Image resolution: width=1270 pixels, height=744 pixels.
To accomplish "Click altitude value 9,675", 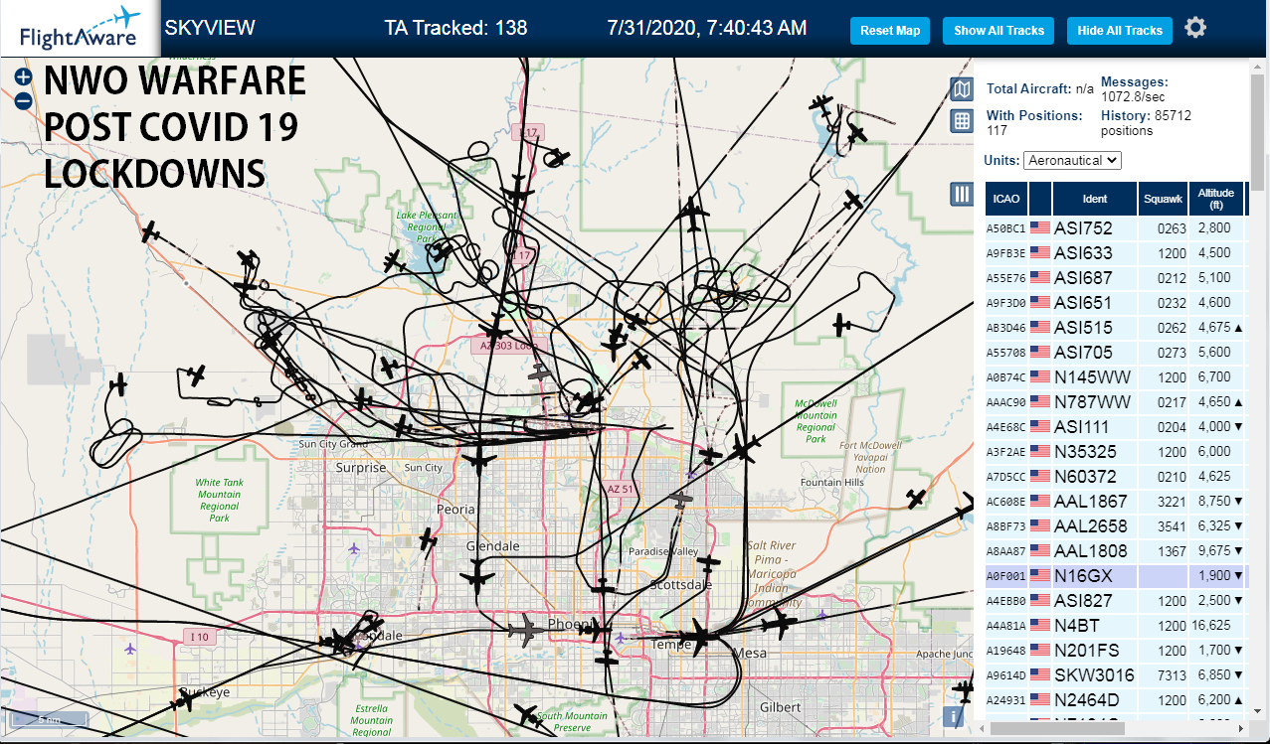I will [1214, 551].
